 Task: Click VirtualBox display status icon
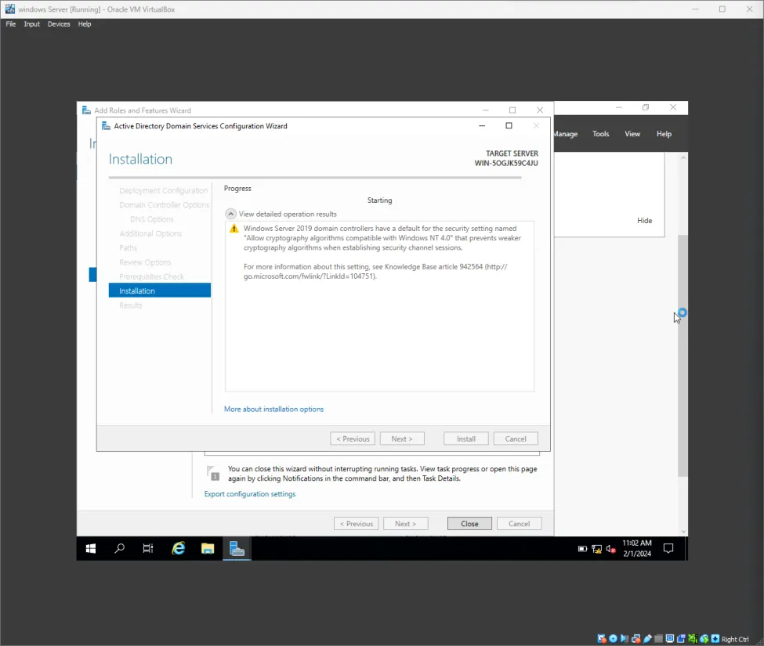(x=670, y=639)
